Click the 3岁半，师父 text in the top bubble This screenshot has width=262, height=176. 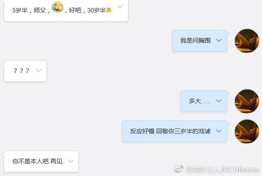(31, 10)
